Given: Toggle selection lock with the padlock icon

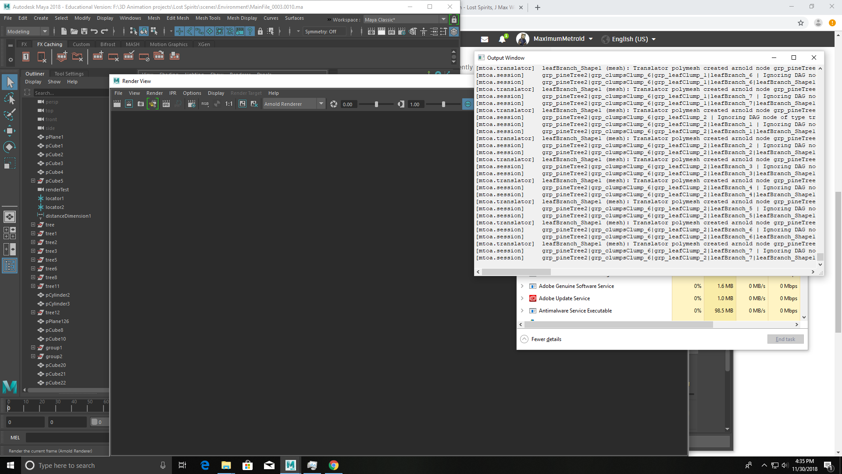Looking at the screenshot, I should [260, 31].
